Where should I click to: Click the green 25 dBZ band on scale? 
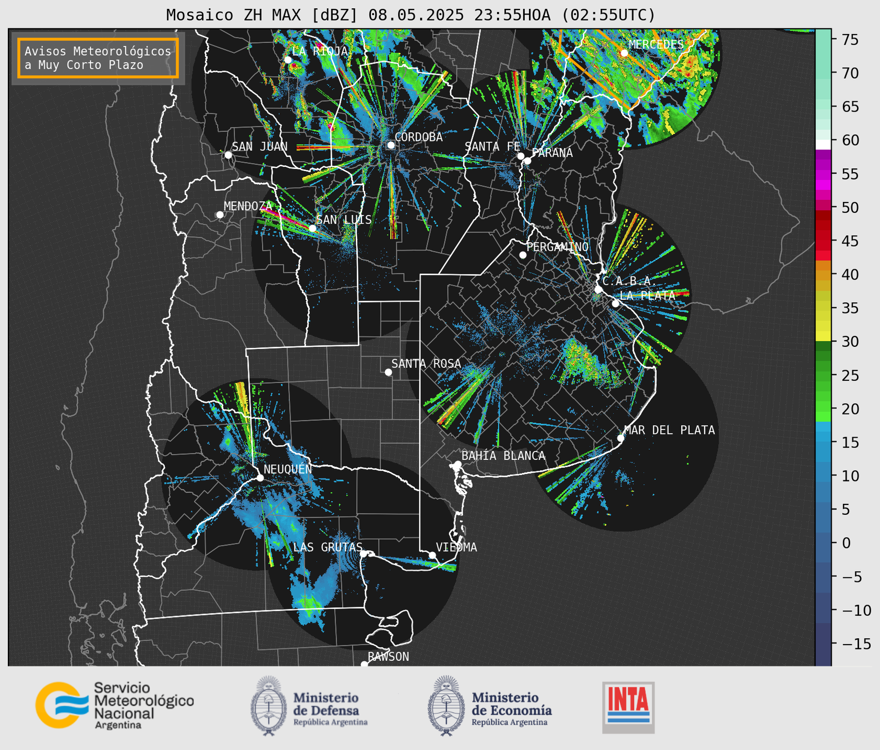click(x=823, y=376)
